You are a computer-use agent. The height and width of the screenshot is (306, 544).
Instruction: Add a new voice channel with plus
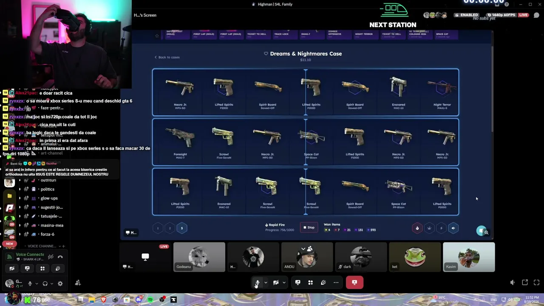63,246
